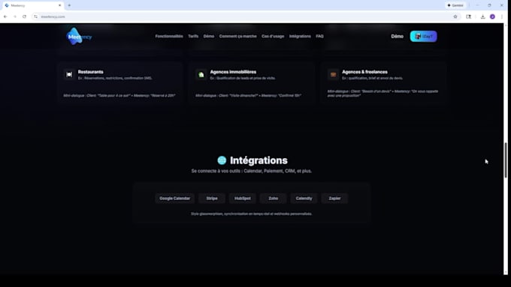
Task: Click the page vertical scrollbar thumb
Action: pos(506,160)
